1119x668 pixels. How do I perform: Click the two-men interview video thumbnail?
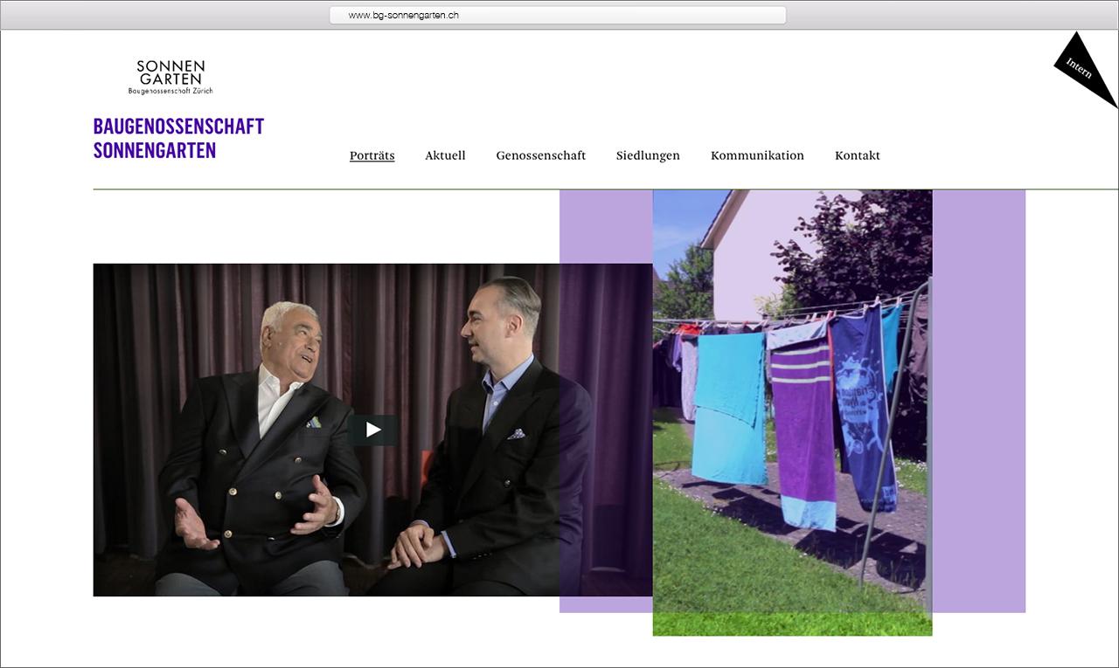[x=372, y=430]
